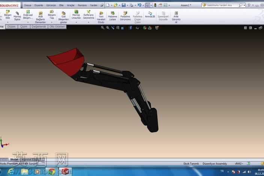
Task: Click Anlık Görüntü Al (Take Snapshot) icon
Action: 176,13
